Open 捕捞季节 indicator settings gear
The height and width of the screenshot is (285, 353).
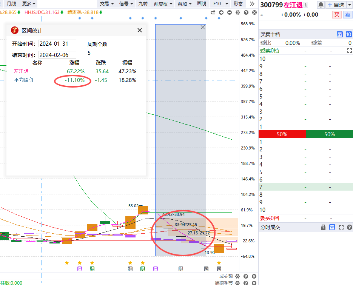[x=237, y=283]
